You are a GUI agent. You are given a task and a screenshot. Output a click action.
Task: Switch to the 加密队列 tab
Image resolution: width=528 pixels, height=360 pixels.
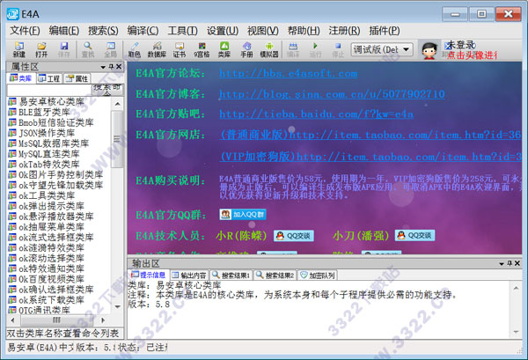coord(318,276)
